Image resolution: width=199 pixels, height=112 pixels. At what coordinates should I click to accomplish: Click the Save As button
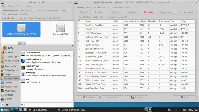click(x=136, y=98)
